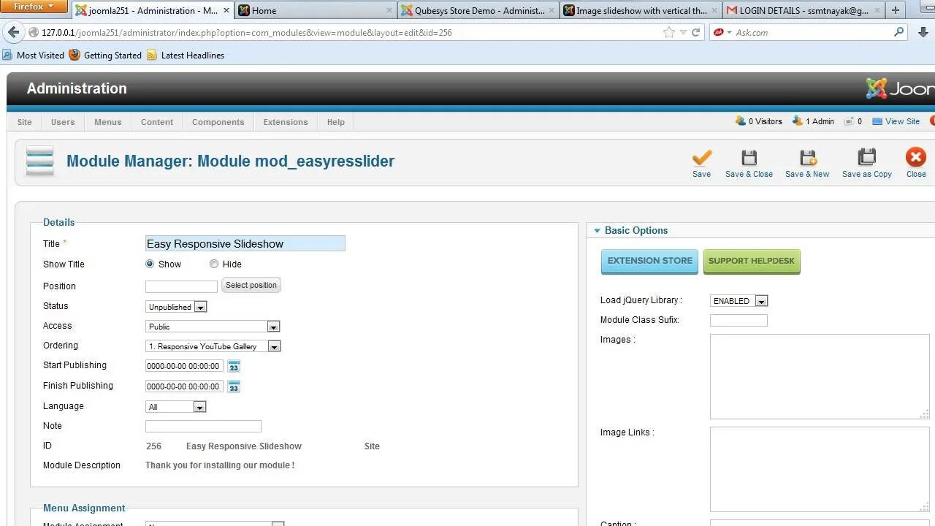The width and height of the screenshot is (935, 526).
Task: Click the browser URL address field
Action: point(351,33)
